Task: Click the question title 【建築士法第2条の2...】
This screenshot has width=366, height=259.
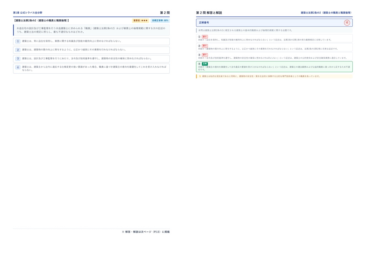Action: [41, 20]
